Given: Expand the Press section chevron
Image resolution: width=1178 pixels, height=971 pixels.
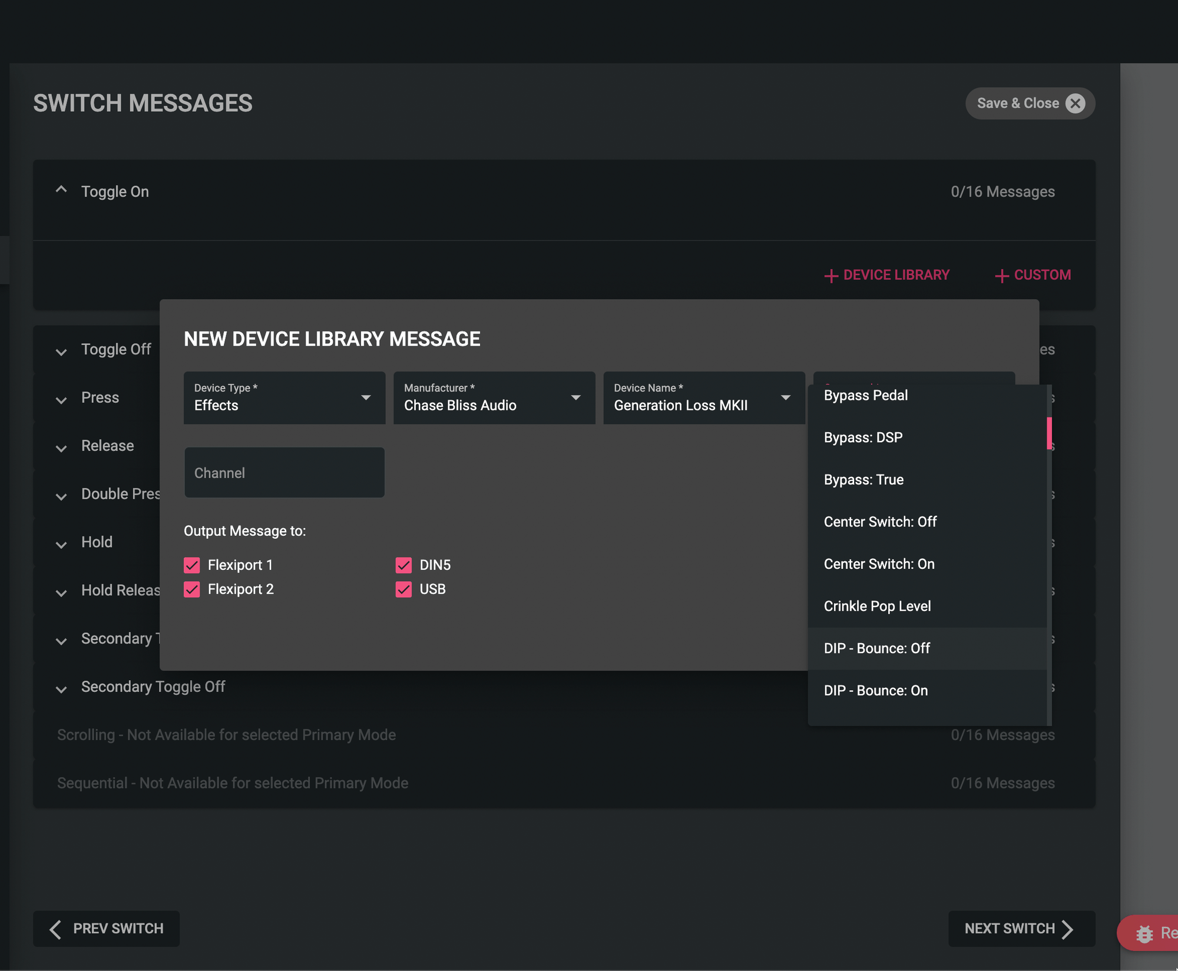Looking at the screenshot, I should pos(61,400).
